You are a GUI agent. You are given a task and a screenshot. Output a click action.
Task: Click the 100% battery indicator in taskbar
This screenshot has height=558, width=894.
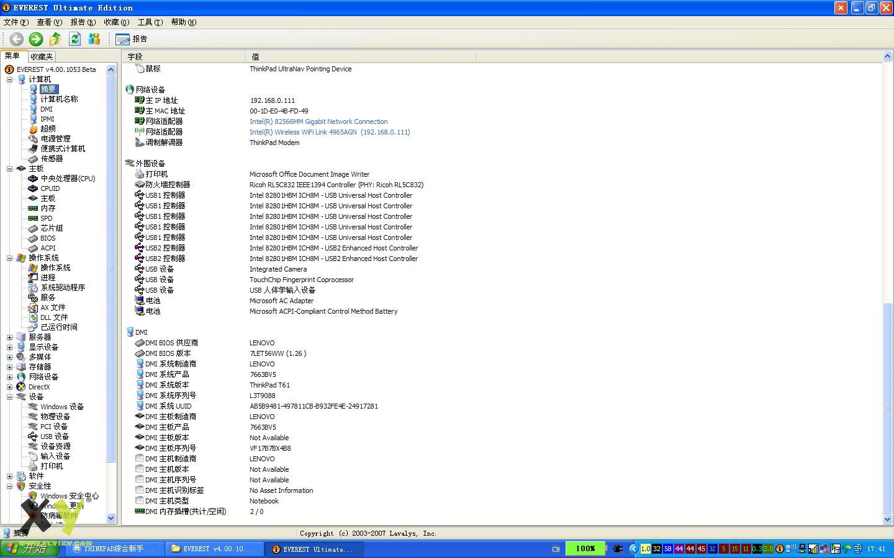click(x=585, y=549)
